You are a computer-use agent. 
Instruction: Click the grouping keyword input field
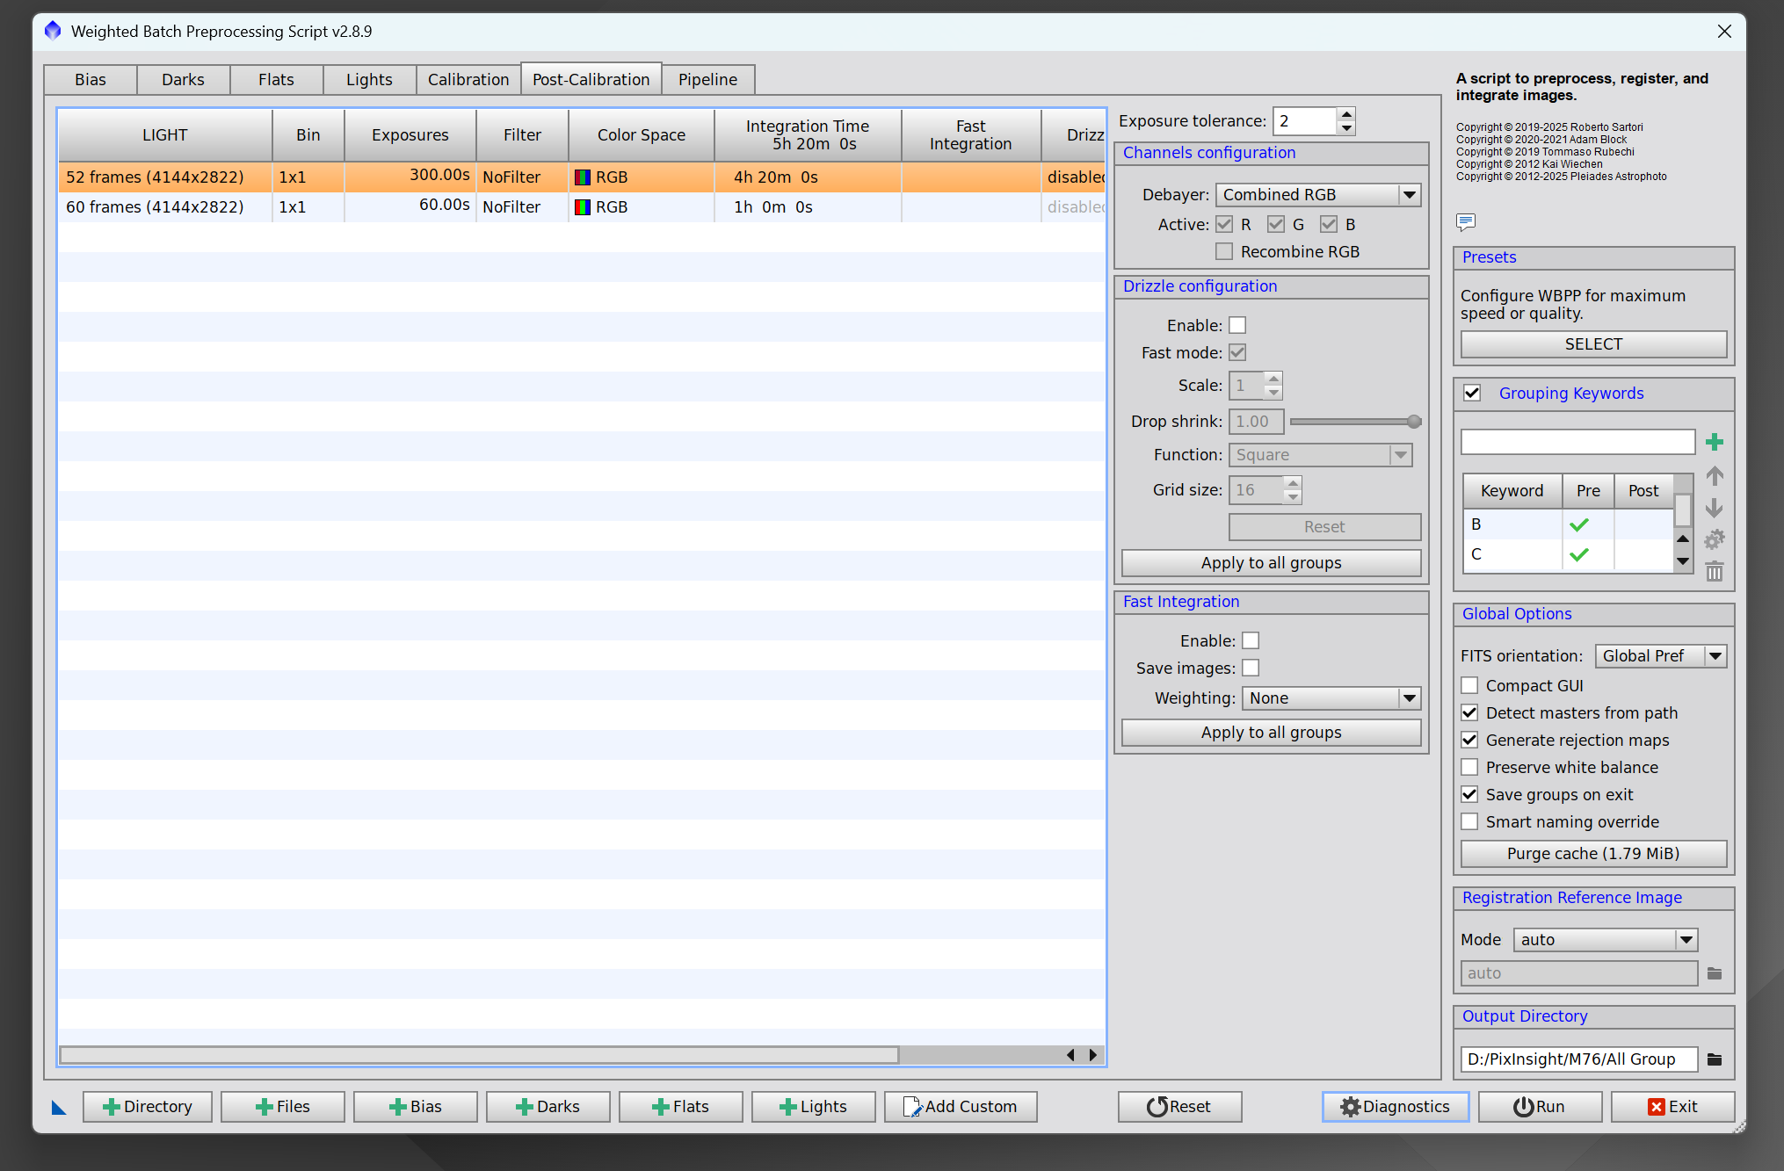coord(1577,442)
